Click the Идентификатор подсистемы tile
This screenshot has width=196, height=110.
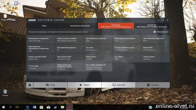tap(155, 40)
